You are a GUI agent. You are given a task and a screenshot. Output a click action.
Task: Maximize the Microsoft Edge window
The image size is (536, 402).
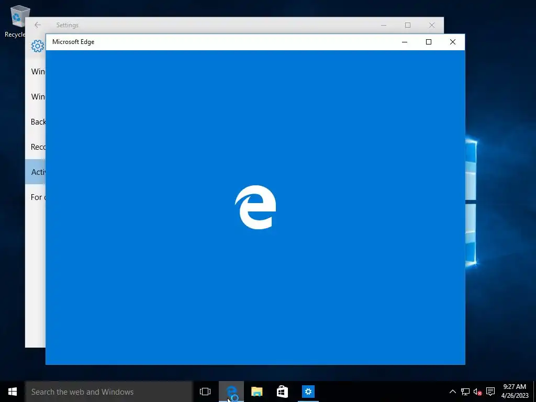coord(428,42)
